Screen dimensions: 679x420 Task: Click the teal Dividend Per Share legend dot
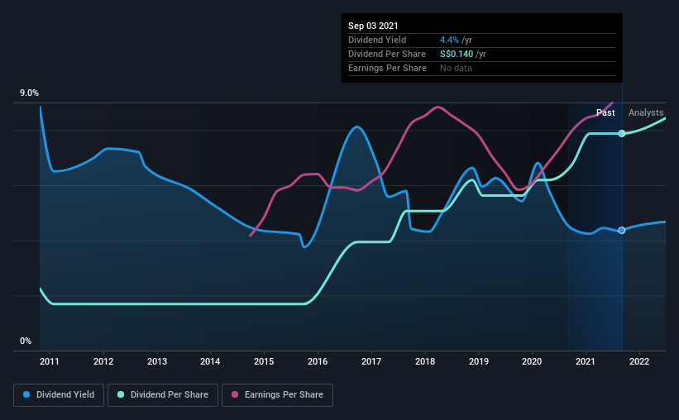tap(121, 394)
